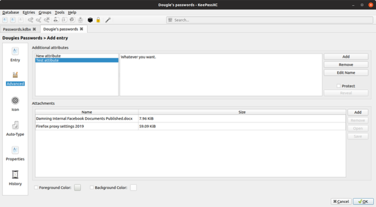
Task: Close the Dougie's passwords tab
Action: tap(82, 29)
